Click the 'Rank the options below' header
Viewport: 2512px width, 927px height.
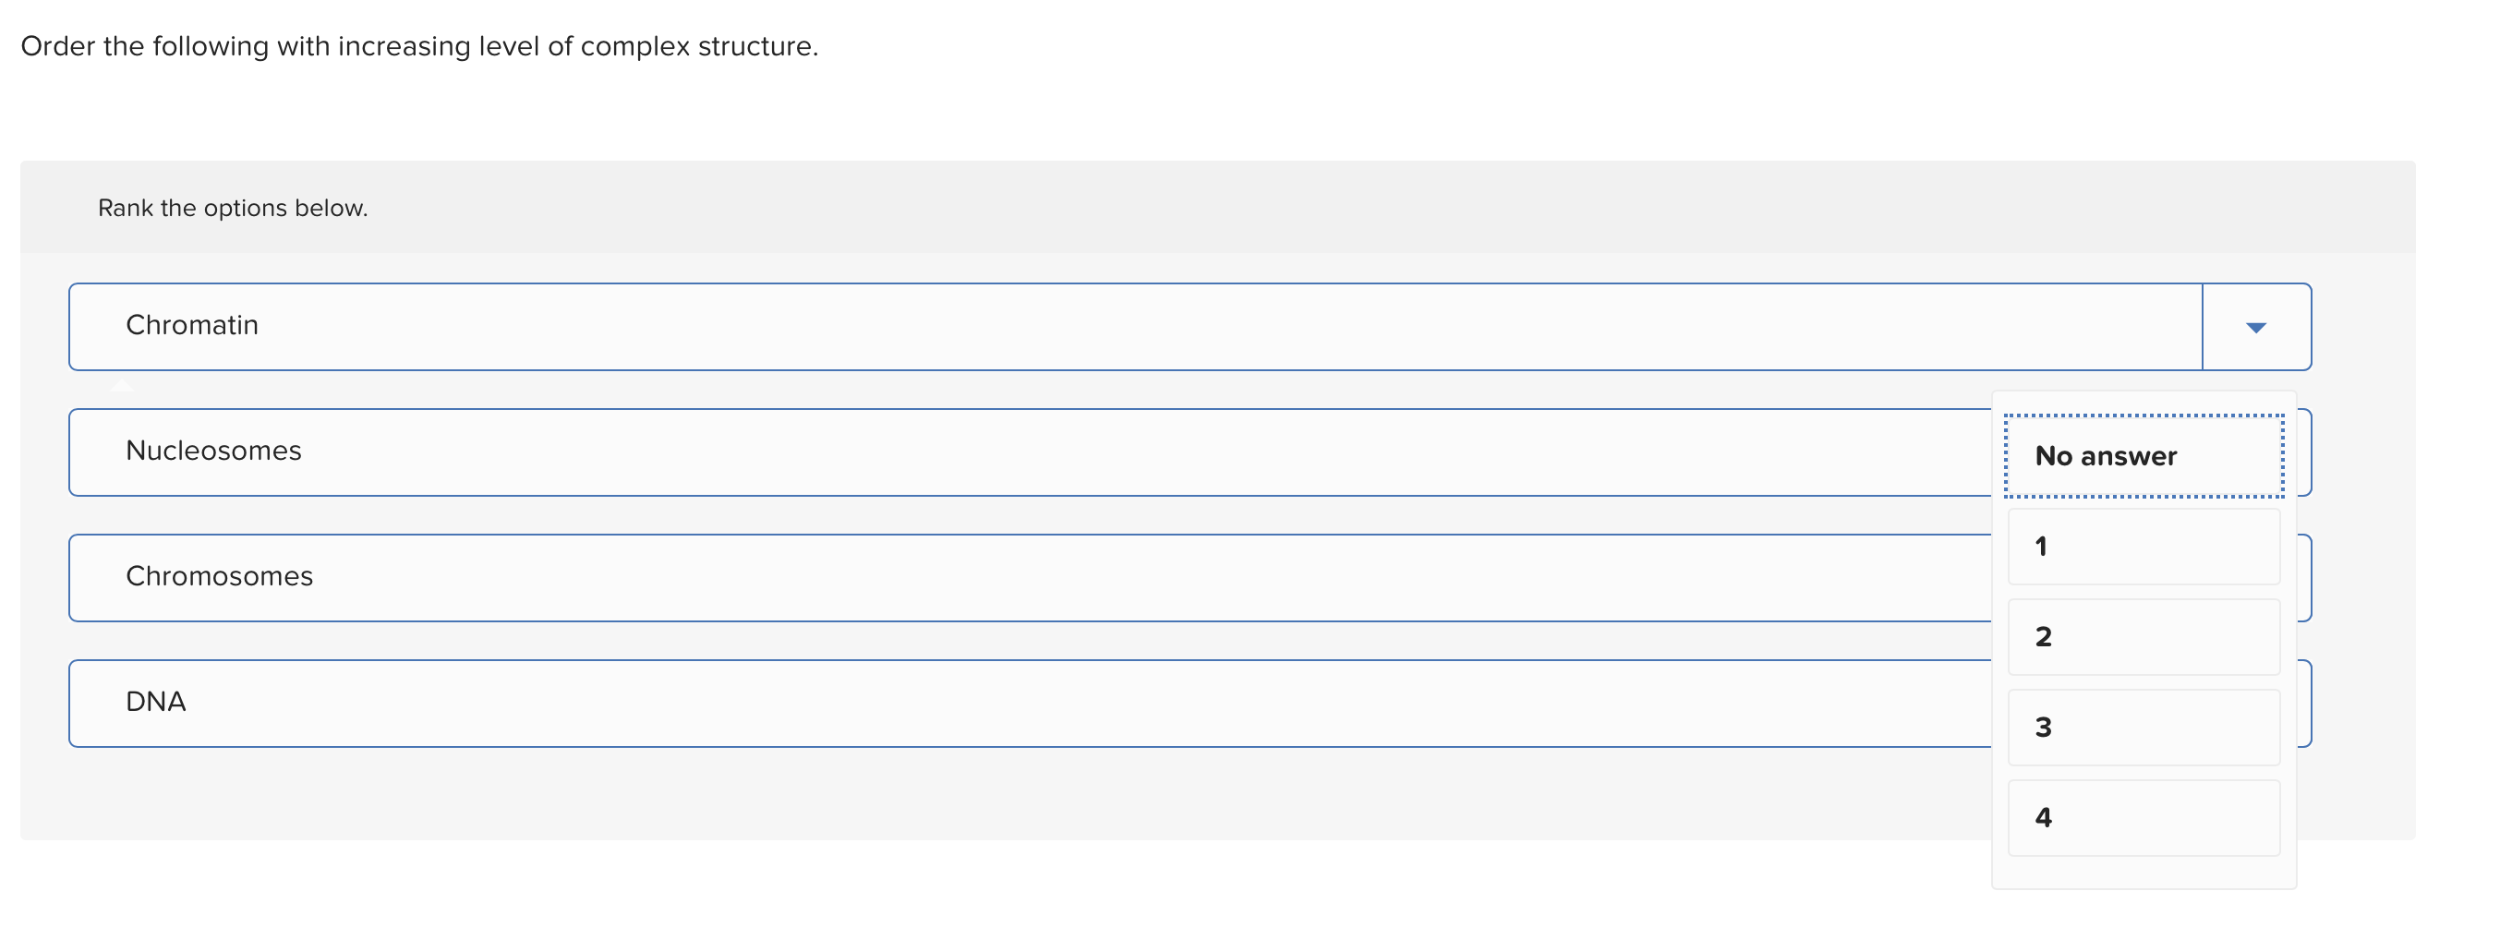click(232, 207)
